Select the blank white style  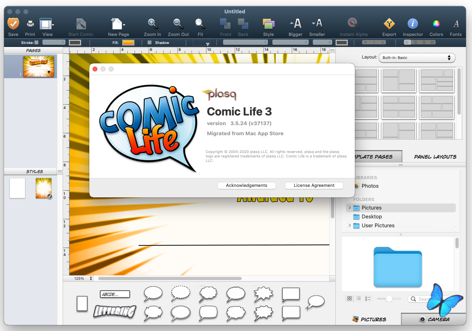click(17, 188)
